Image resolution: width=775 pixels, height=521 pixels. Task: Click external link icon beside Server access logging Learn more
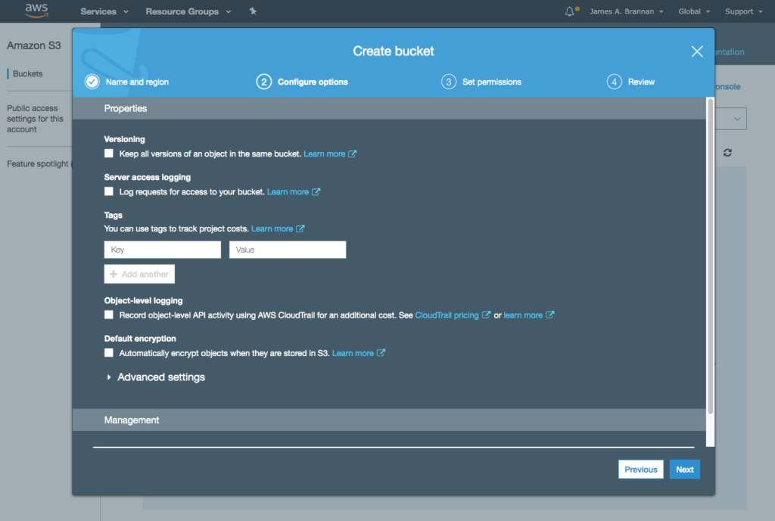(316, 191)
